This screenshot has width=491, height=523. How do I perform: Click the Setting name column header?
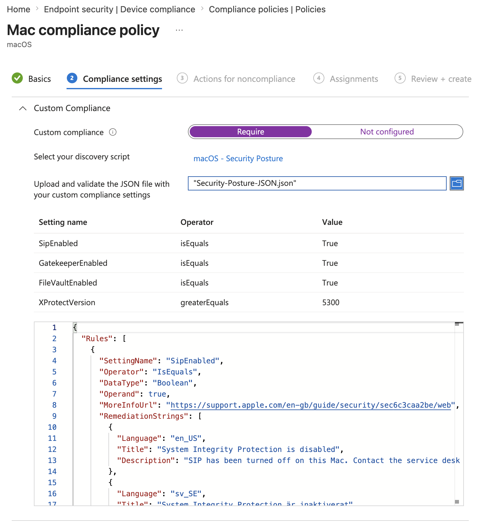tap(63, 222)
